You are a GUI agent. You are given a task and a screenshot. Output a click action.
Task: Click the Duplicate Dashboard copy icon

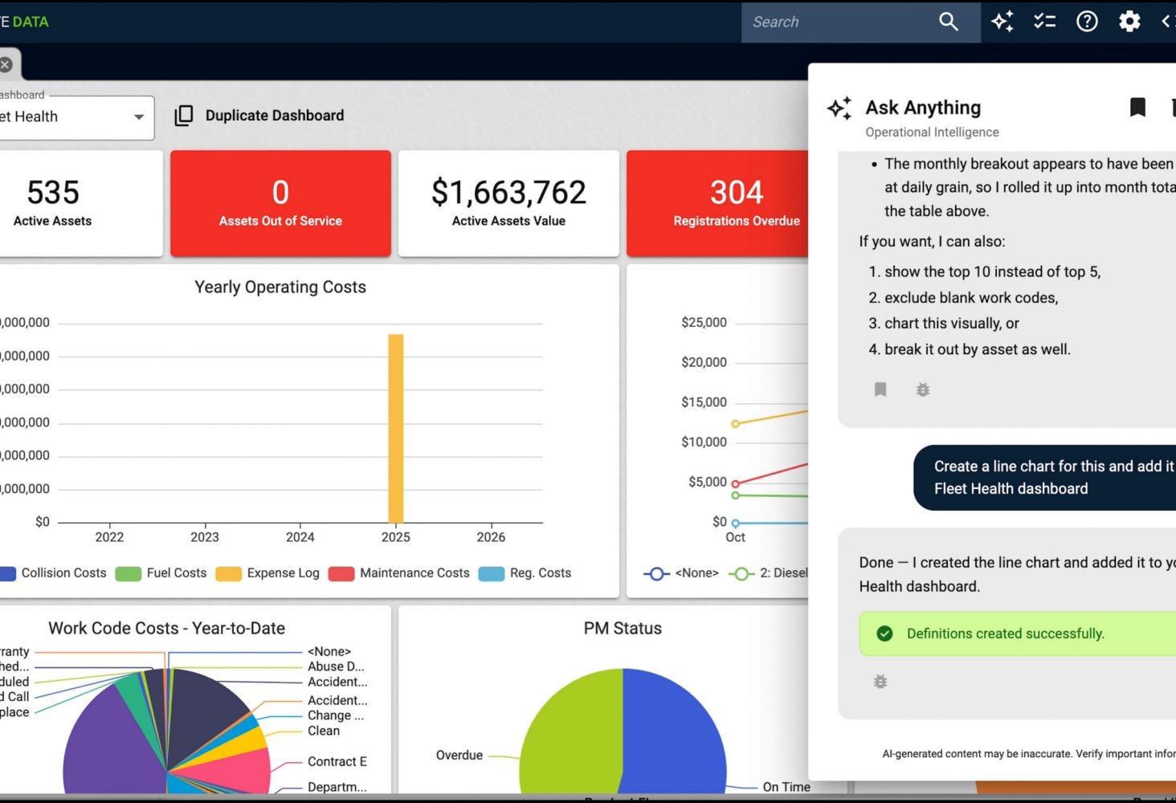click(184, 115)
